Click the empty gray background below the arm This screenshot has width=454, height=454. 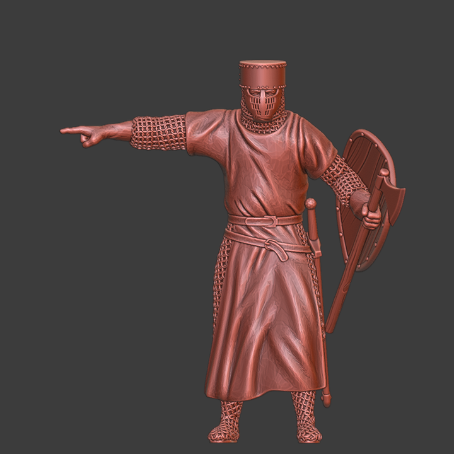tap(126, 252)
